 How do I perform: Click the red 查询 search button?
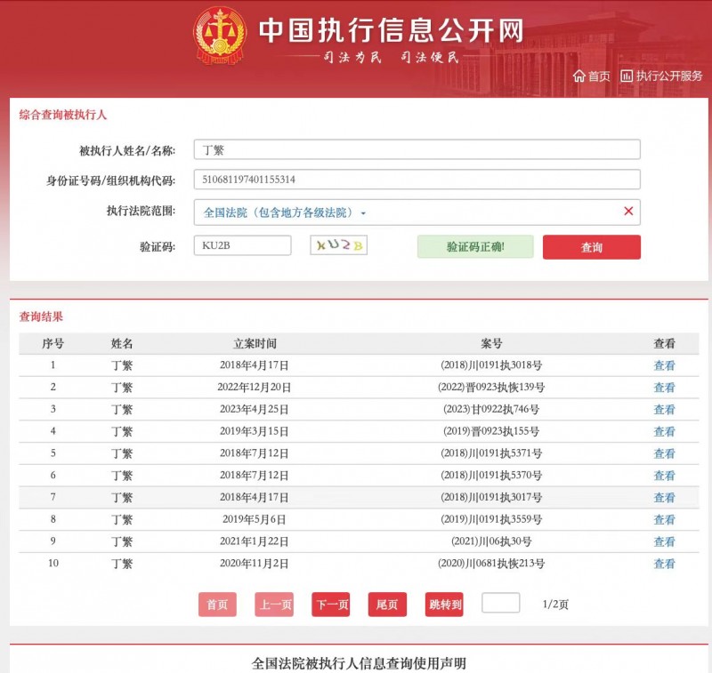click(x=591, y=247)
